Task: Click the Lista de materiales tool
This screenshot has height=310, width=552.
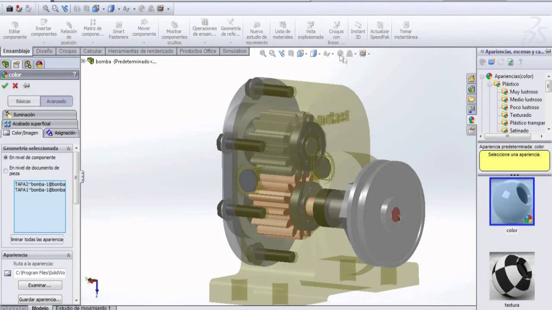Action: point(283,30)
